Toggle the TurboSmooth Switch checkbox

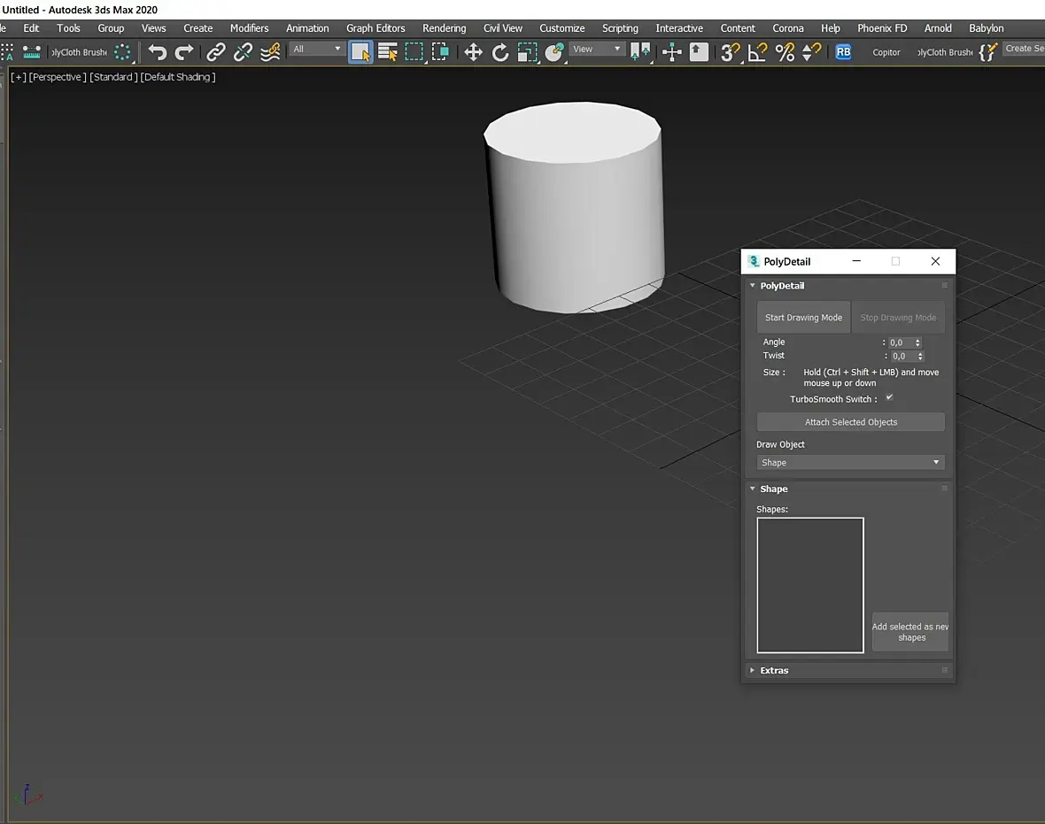click(889, 398)
